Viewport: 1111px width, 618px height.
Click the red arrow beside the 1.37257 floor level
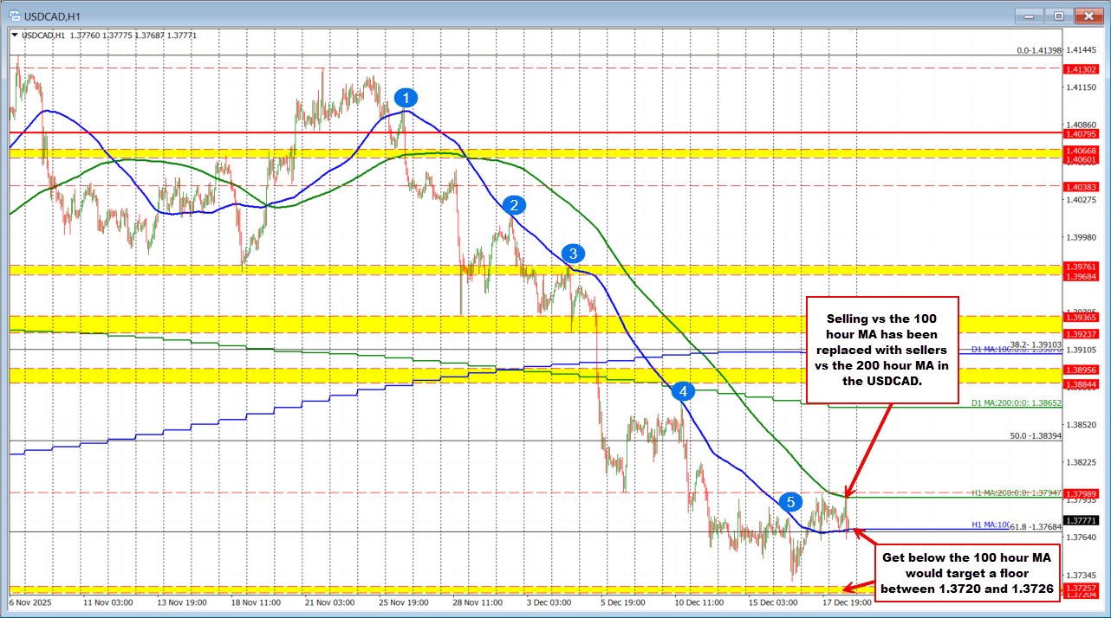point(857,587)
